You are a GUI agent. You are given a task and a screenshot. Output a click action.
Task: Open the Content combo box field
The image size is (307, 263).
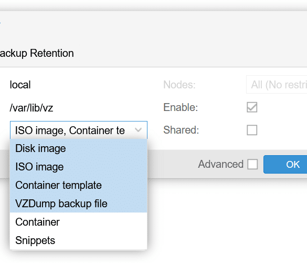click(x=79, y=130)
